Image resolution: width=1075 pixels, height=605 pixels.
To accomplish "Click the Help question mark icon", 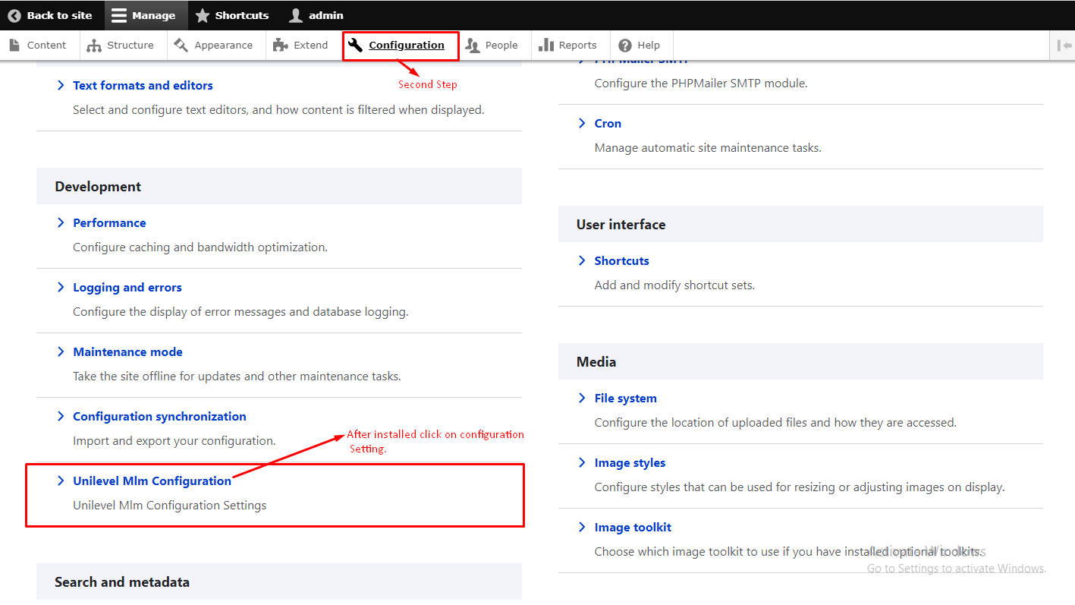I will (625, 46).
